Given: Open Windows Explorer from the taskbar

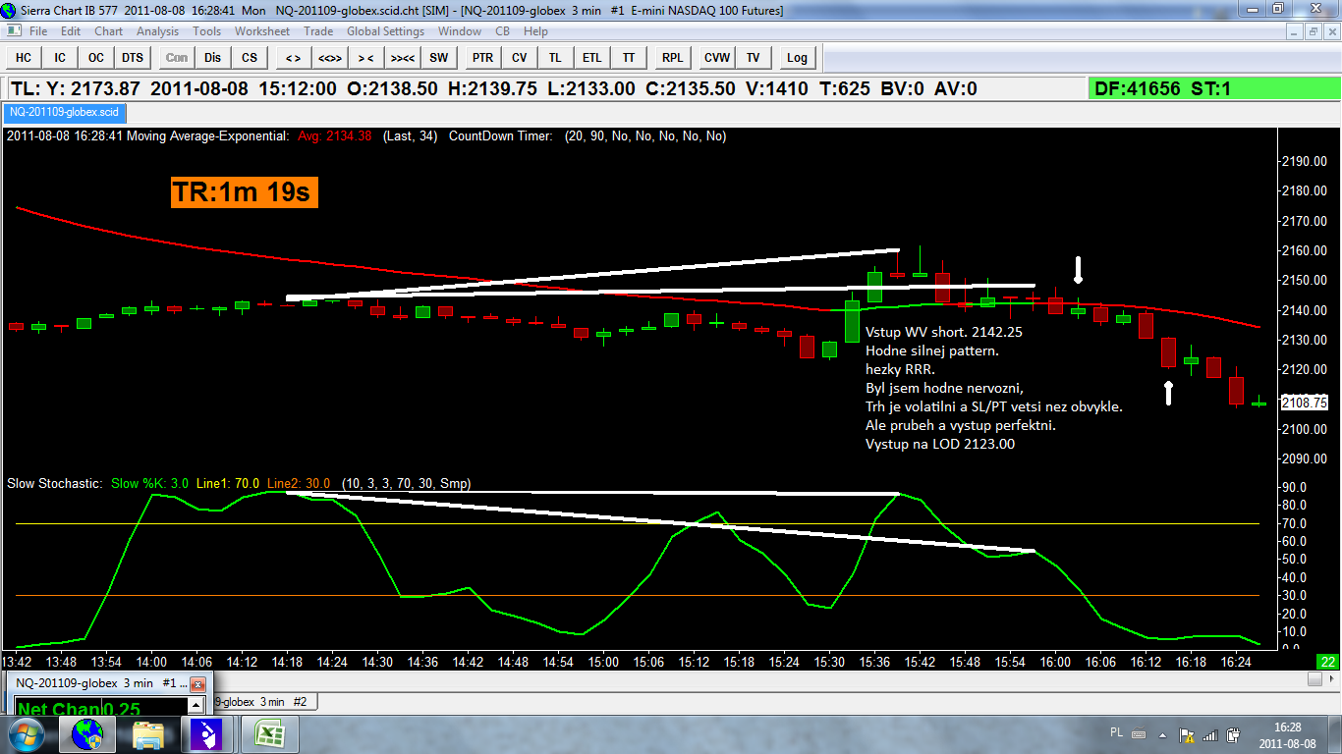Looking at the screenshot, I should 149,734.
